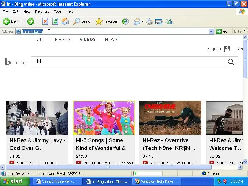Click the red security shield tray icon
Image resolution: width=248 pixels, height=186 pixels.
coord(225,181)
